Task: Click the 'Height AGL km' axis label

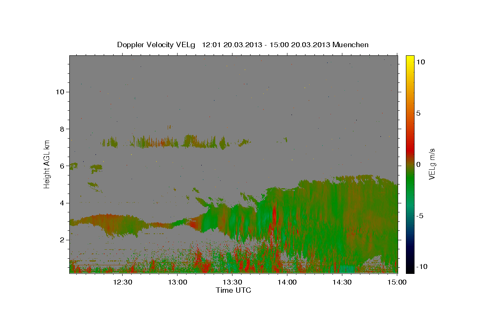Action: coord(47,164)
